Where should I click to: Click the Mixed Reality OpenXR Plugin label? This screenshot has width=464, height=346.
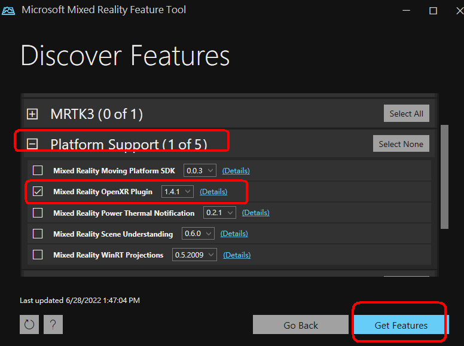point(103,192)
